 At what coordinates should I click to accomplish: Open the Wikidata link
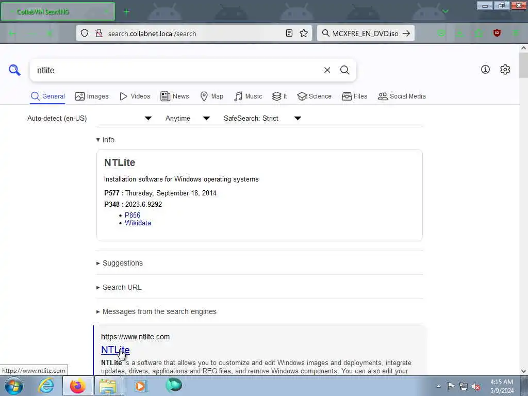[x=138, y=223]
